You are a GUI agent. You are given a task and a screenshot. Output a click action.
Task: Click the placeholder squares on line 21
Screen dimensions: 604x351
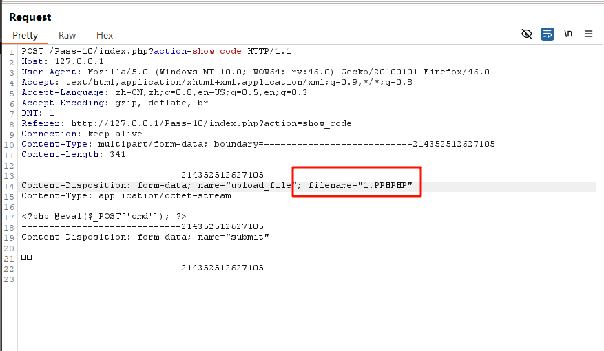click(x=27, y=257)
